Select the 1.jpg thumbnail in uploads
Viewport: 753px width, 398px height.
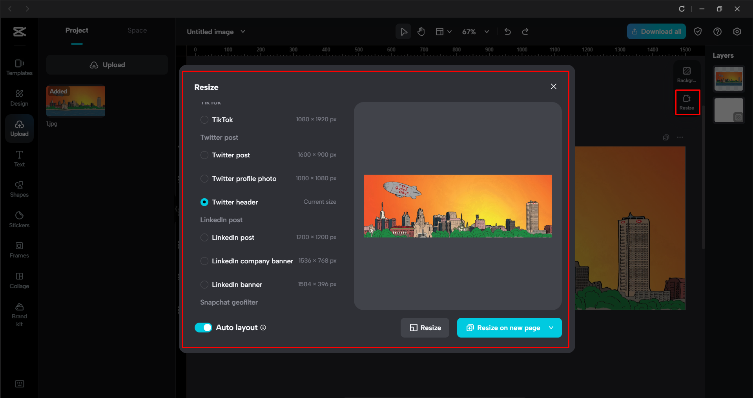(x=75, y=101)
